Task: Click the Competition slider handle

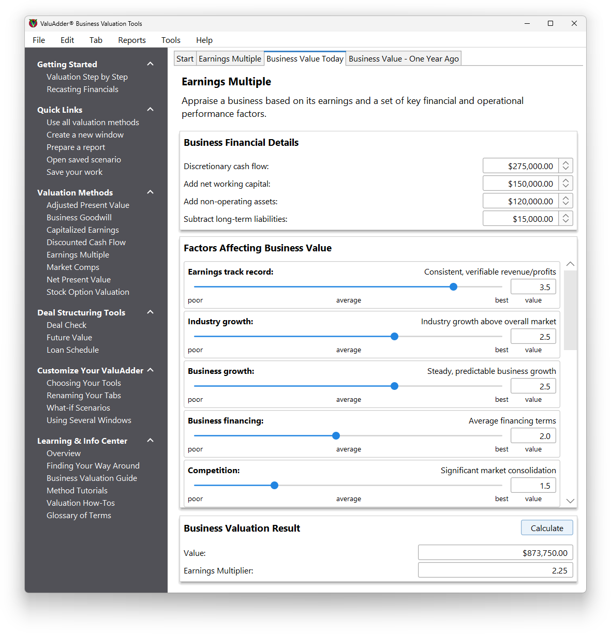Action: pos(275,486)
